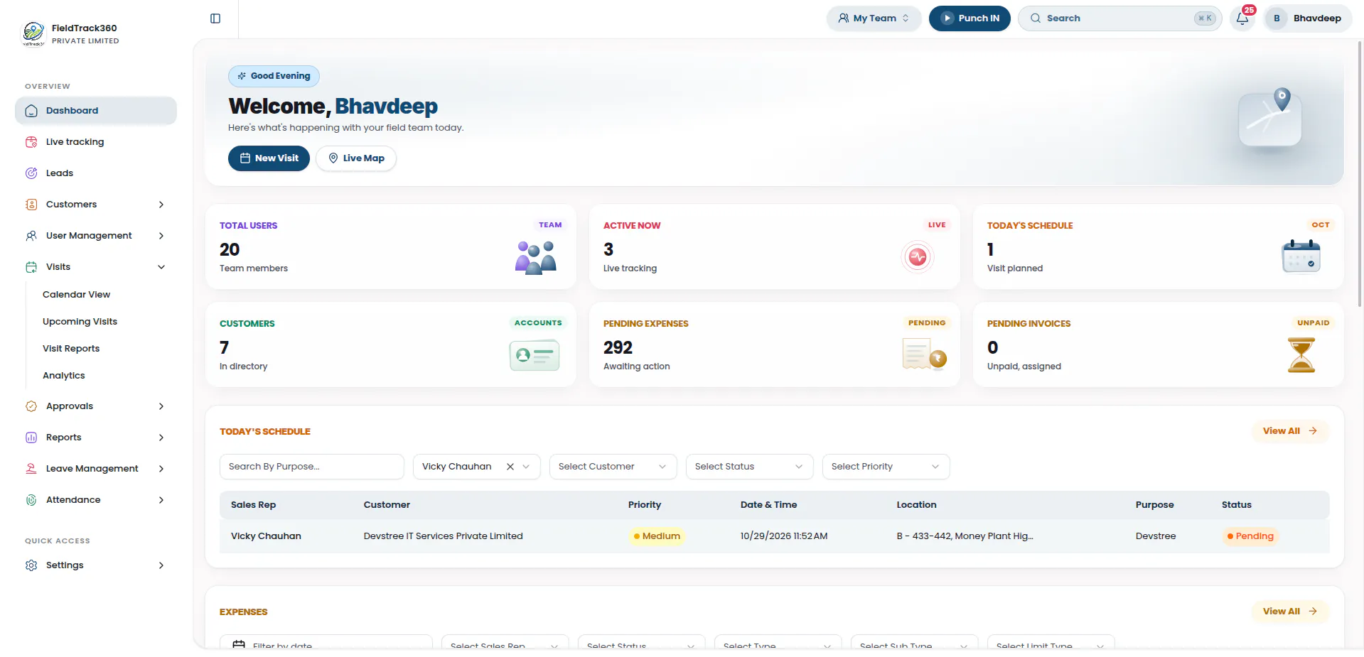
Task: Click the calendar icon on Today's Schedule card
Action: pos(1301,256)
